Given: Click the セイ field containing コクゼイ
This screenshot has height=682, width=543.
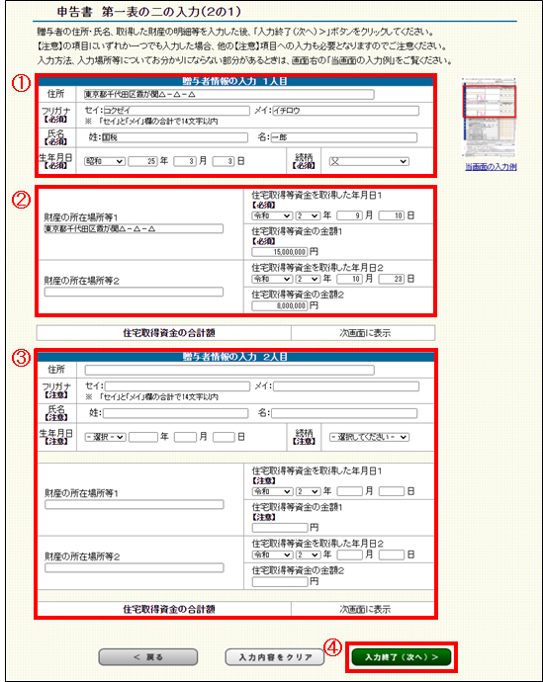Looking at the screenshot, I should pos(177,111).
